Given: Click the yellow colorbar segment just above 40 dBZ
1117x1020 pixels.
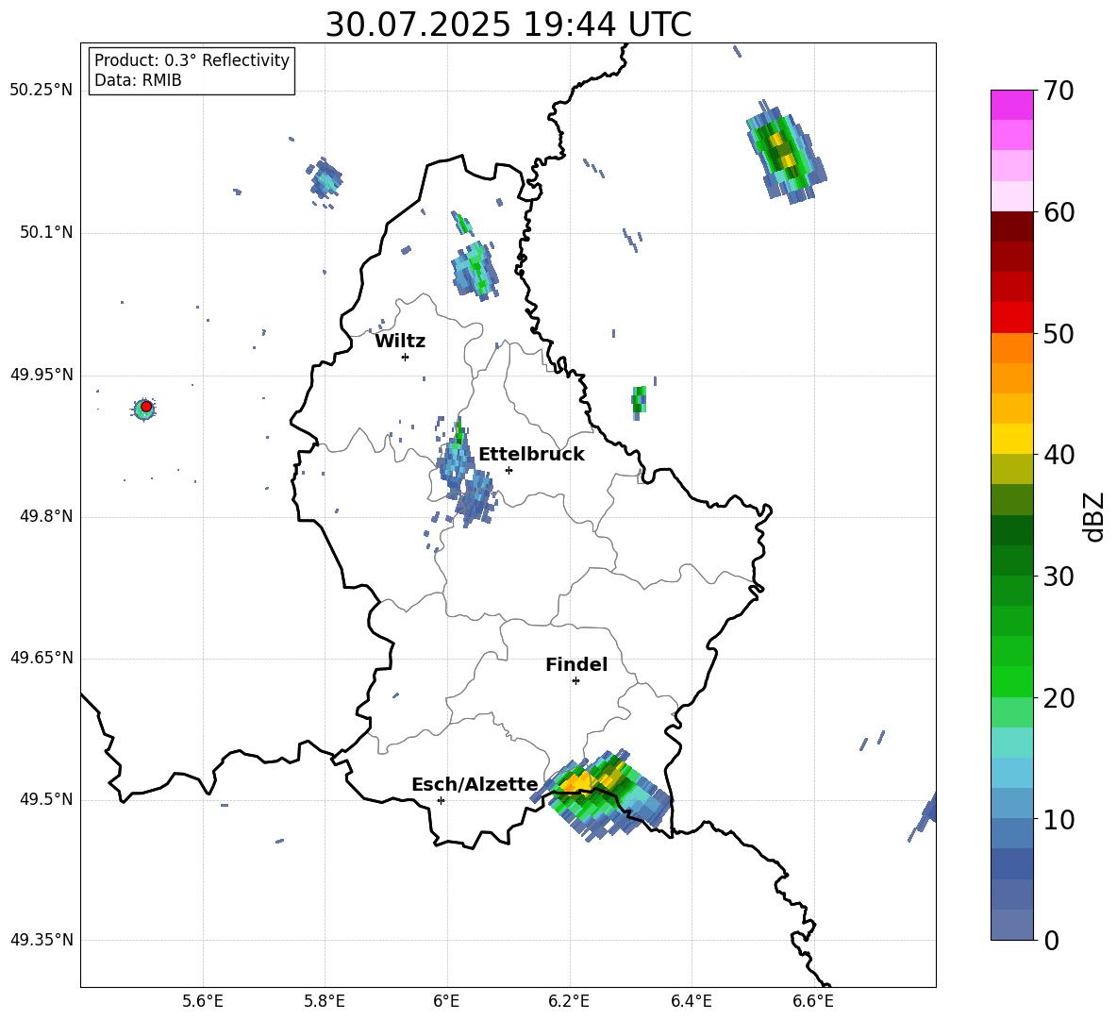Looking at the screenshot, I should [1011, 439].
